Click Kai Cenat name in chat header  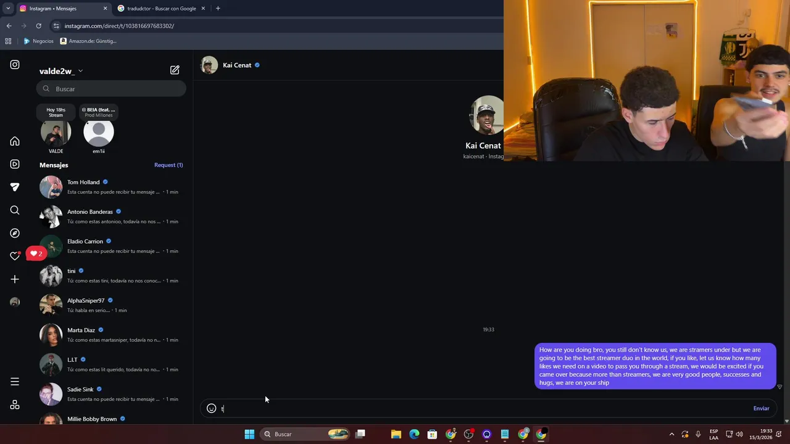(x=237, y=65)
